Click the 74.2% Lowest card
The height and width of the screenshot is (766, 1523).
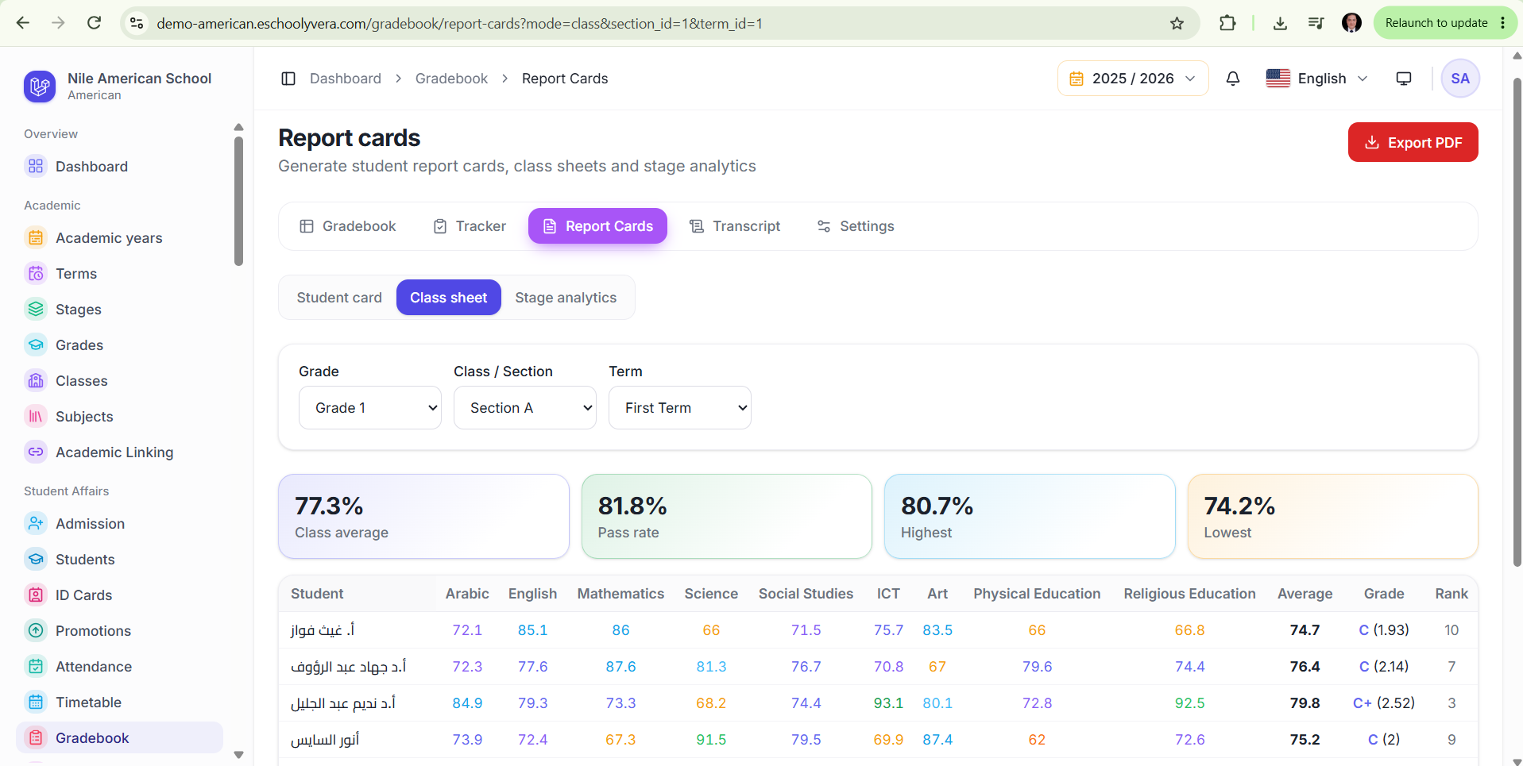click(1333, 517)
